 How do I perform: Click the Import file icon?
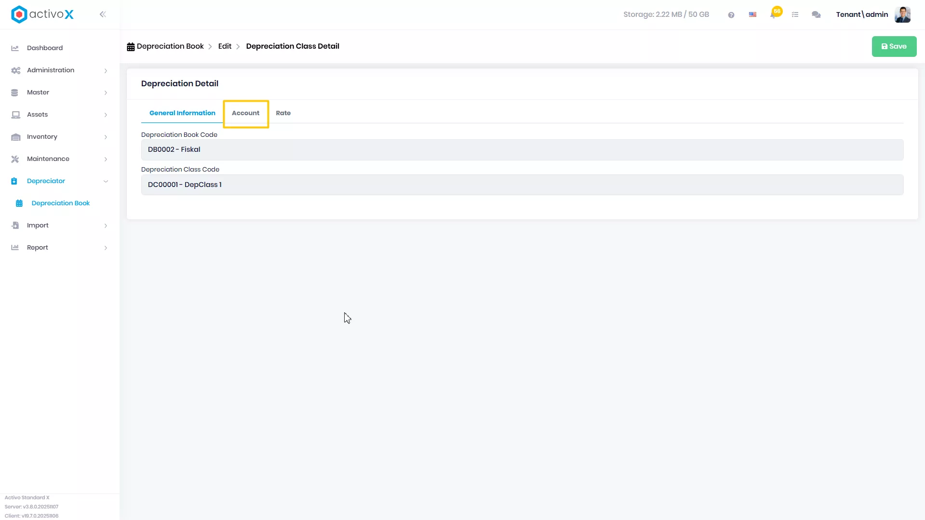[15, 226]
